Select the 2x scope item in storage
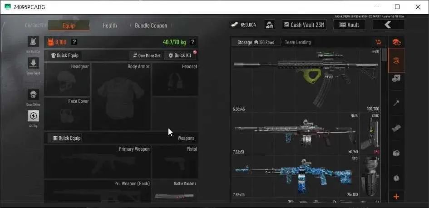 click(370, 176)
